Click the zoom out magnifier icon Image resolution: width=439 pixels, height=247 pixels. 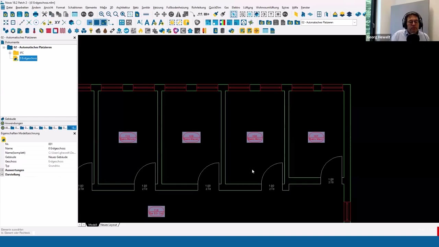click(108, 14)
